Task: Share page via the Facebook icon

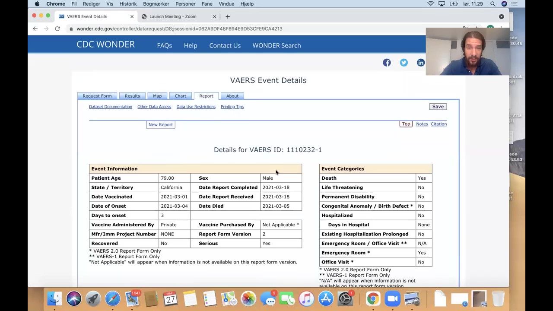Action: point(387,63)
